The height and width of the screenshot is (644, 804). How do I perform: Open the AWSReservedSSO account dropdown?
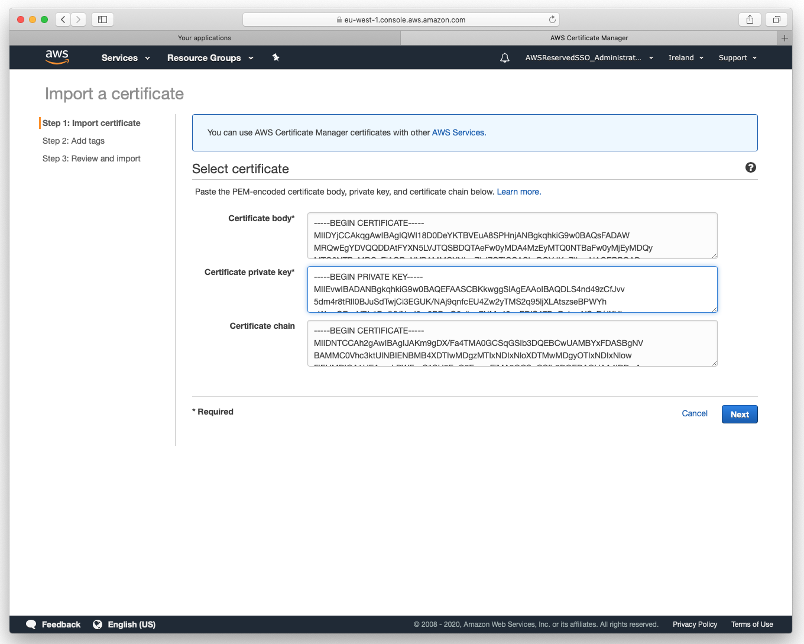tap(589, 58)
